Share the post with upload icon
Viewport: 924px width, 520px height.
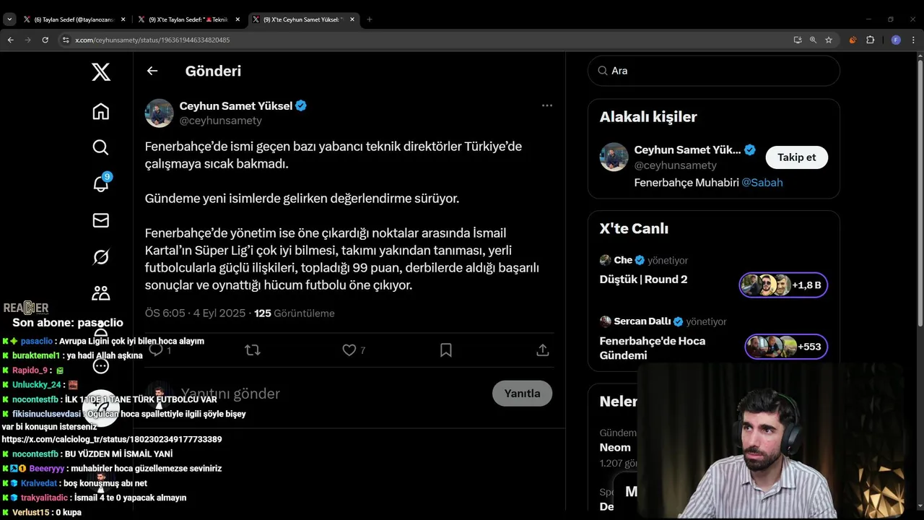pos(543,350)
